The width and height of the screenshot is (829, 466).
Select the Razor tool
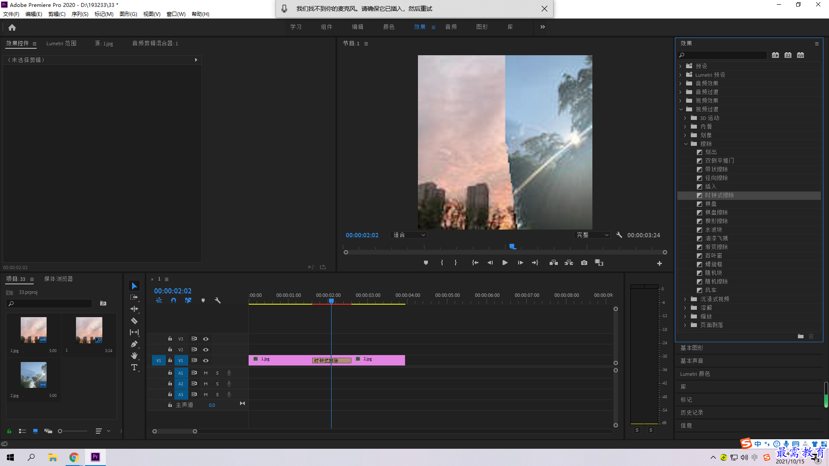point(134,321)
